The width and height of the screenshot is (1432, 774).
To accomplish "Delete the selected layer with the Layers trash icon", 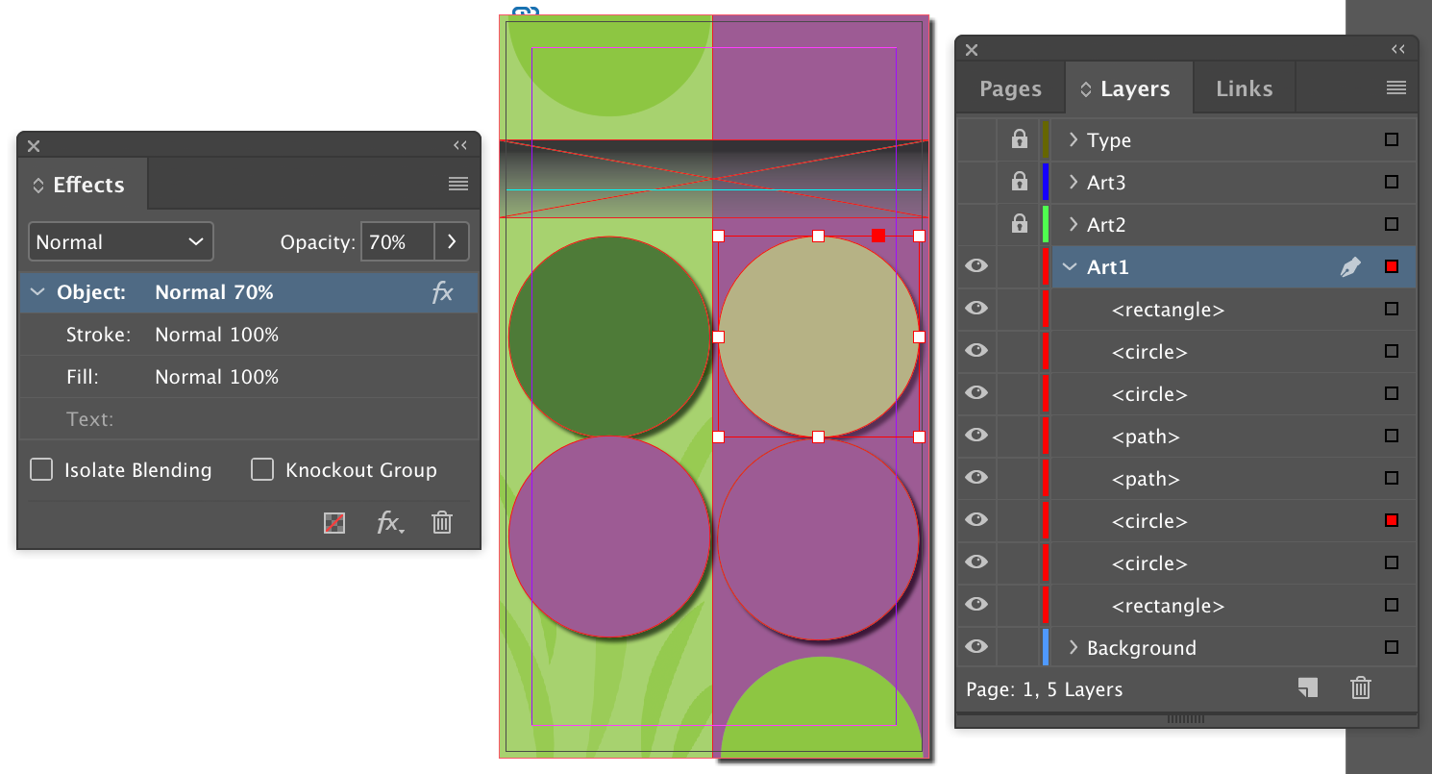I will pos(1361,687).
